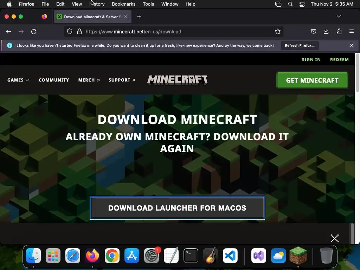The image size is (360, 270).
Task: Open Control Center in menu bar
Action: 302,4
